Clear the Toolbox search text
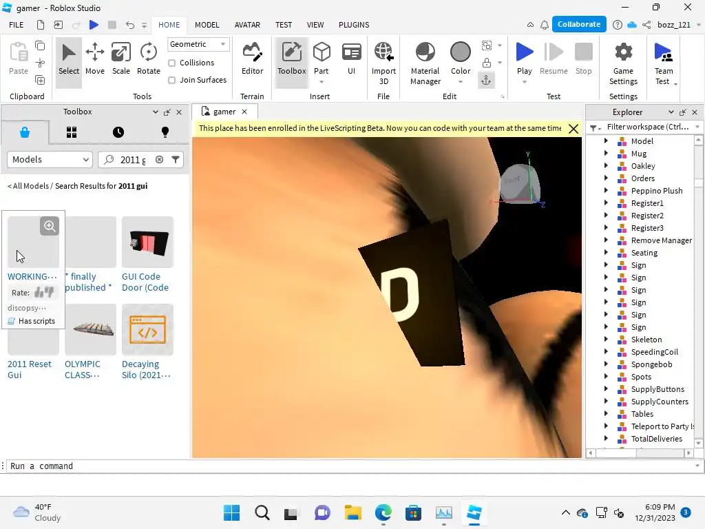 159,159
